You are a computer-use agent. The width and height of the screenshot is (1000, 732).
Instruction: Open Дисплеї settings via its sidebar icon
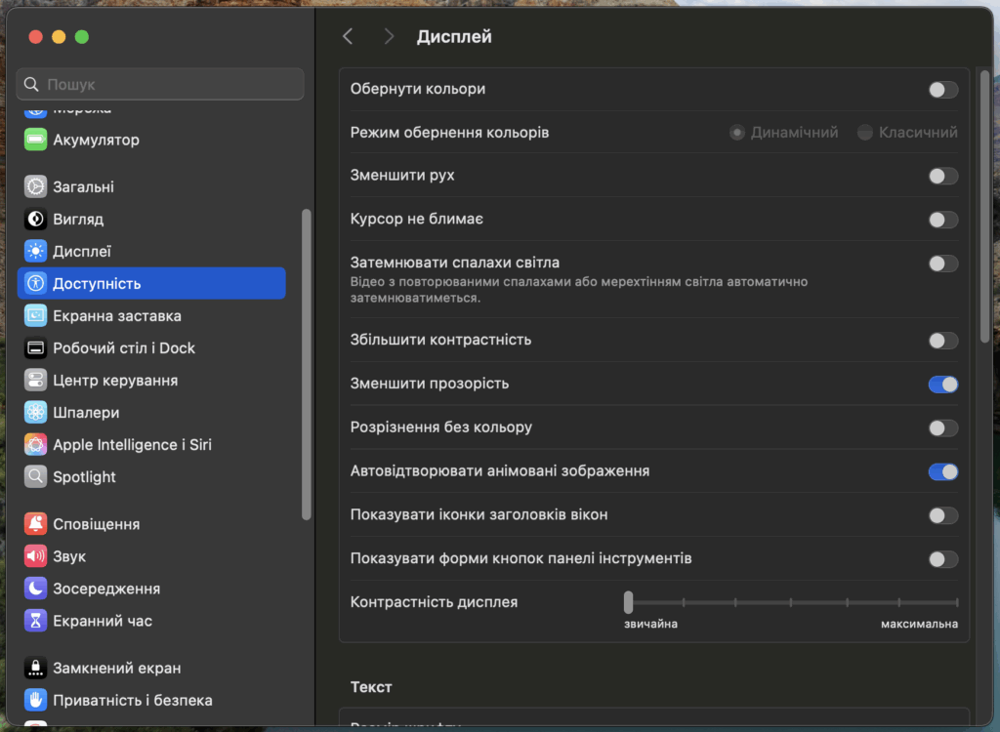point(35,251)
